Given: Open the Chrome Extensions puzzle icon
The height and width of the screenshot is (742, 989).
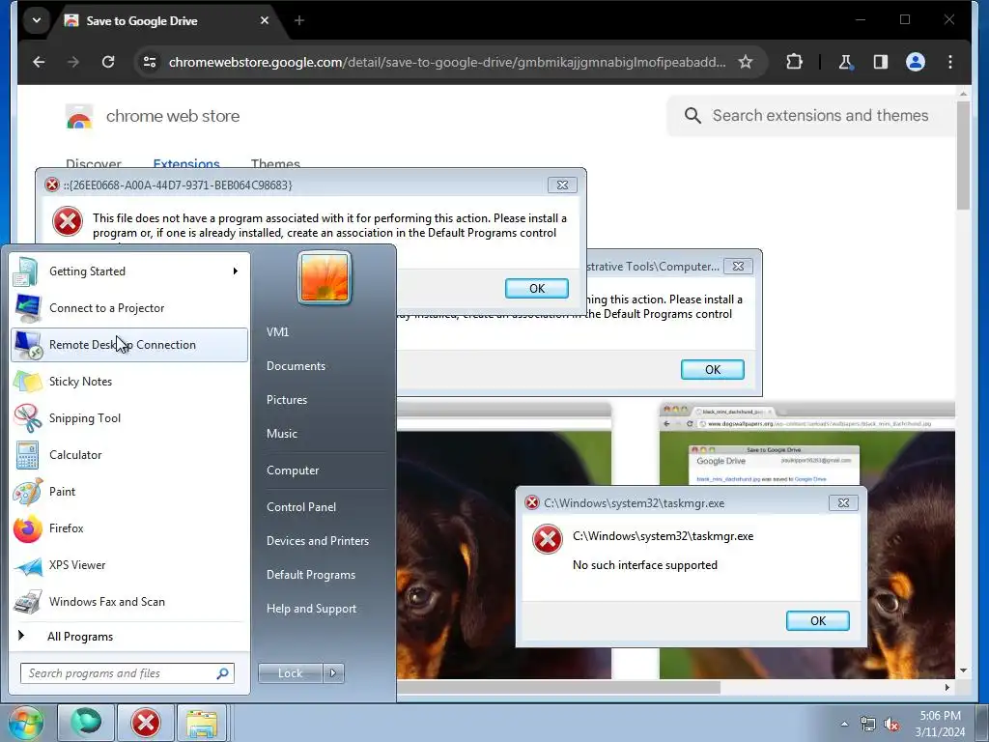Looking at the screenshot, I should coord(794,62).
